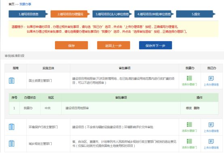This screenshot has height=153, width=224.
Task: Click 我已办 column header
Action: click(x=211, y=68)
